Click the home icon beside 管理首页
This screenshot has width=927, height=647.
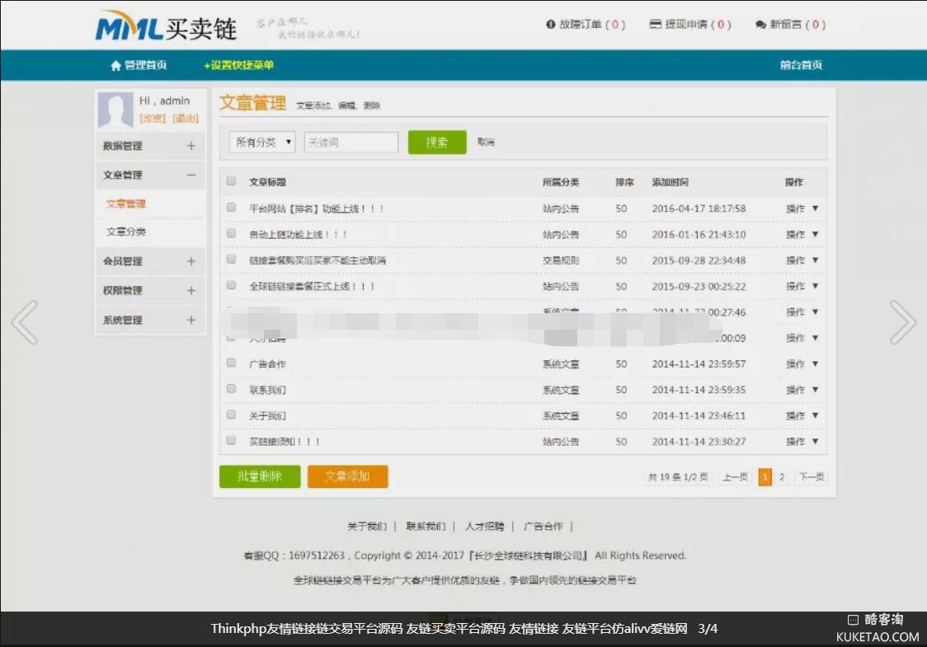pos(115,65)
